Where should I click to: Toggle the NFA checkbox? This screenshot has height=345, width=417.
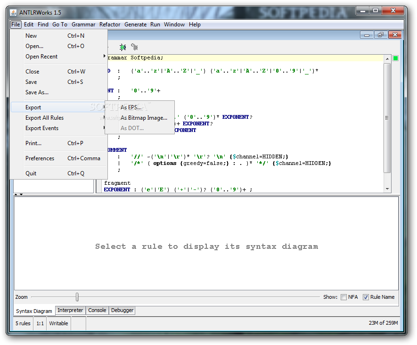coord(343,297)
